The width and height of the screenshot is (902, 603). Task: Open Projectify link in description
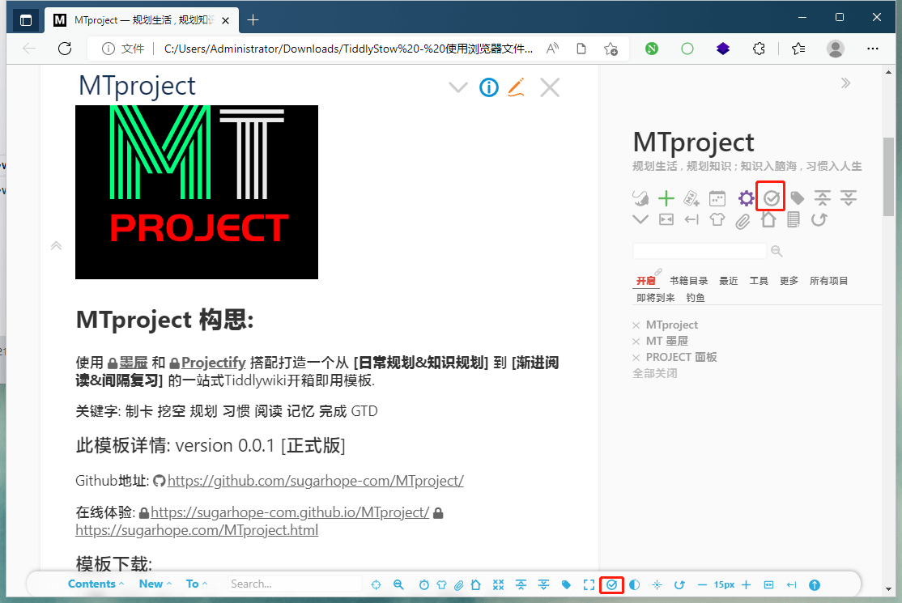tap(214, 363)
